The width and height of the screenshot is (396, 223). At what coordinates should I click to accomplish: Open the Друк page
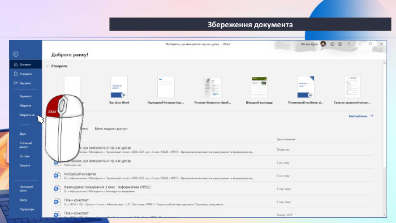tap(23, 134)
